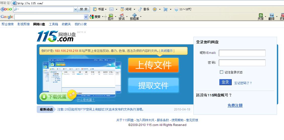284x140 pixels.
Task: Click the 2010-04-19 date text
Action: (x=182, y=109)
